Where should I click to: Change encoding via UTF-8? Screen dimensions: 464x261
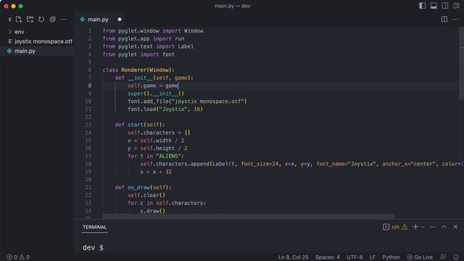point(355,257)
